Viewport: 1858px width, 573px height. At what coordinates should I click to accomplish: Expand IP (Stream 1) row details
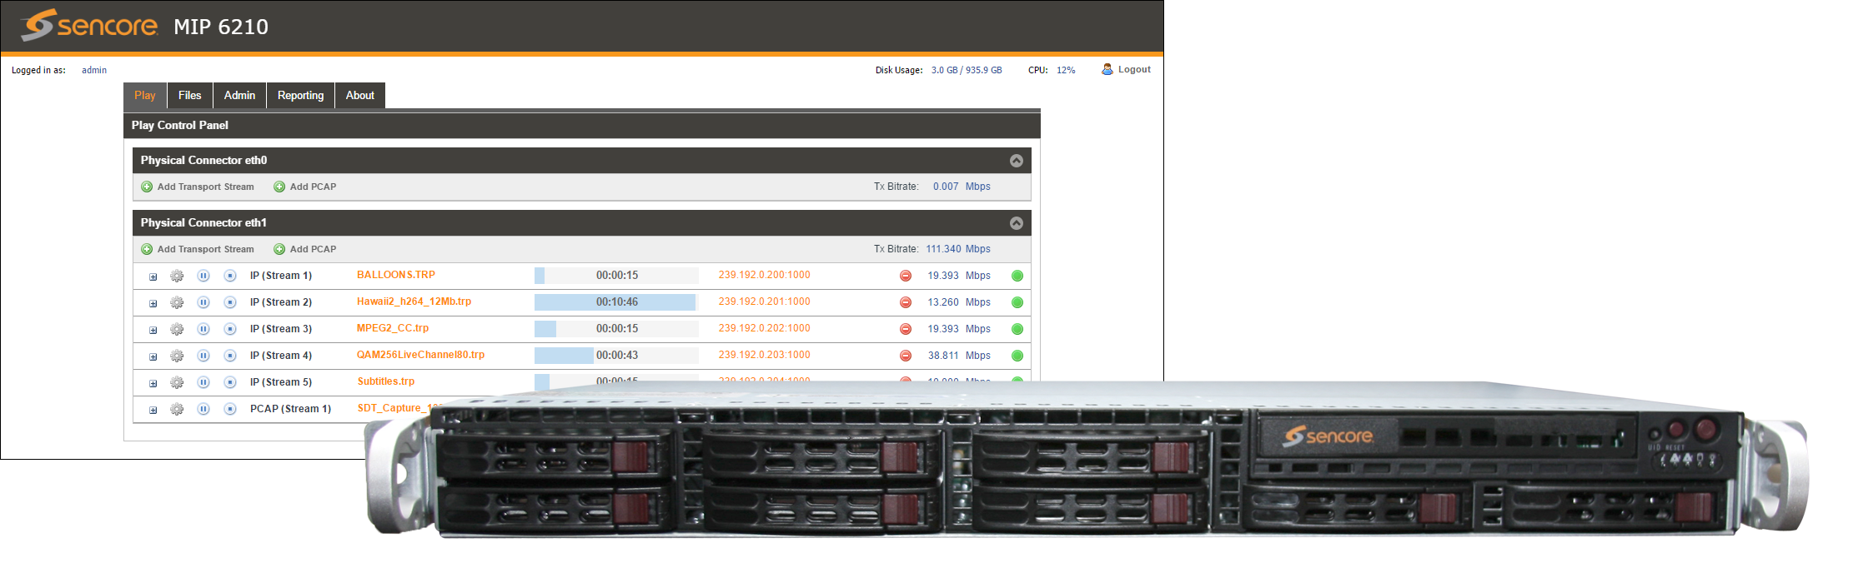153,277
